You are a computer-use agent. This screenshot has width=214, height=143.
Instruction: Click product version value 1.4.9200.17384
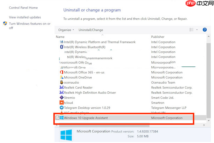point(148,131)
